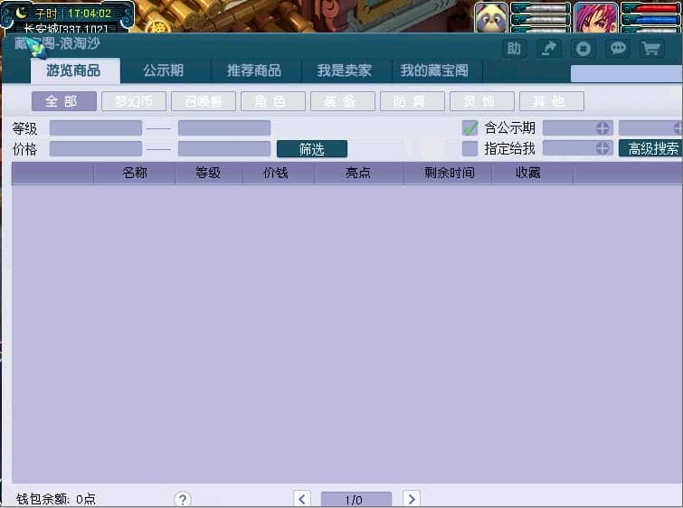Uncheck the 含公示期 checkbox
Image resolution: width=683 pixels, height=508 pixels.
click(x=470, y=128)
